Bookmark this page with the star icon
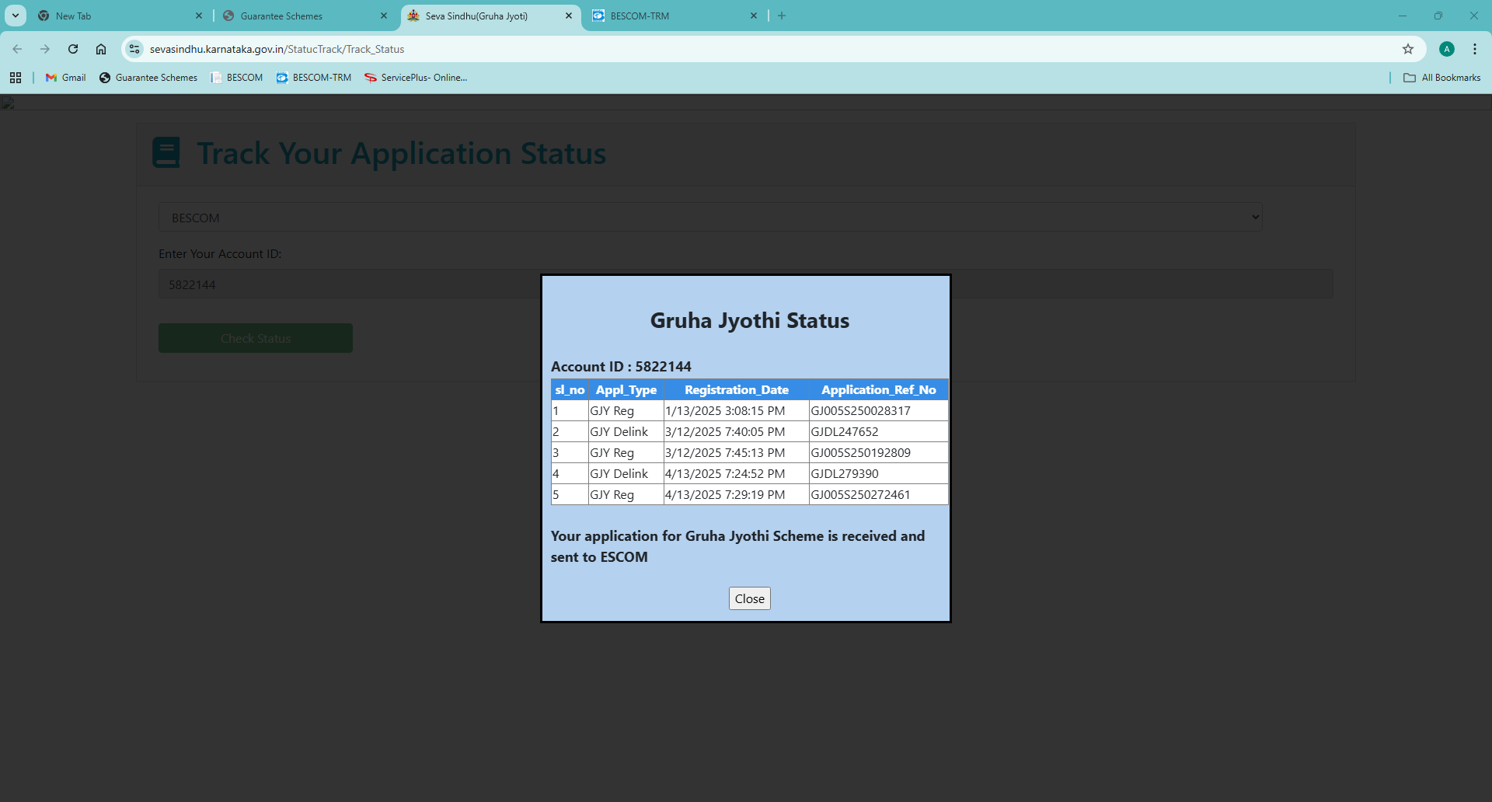The width and height of the screenshot is (1492, 802). [1407, 49]
